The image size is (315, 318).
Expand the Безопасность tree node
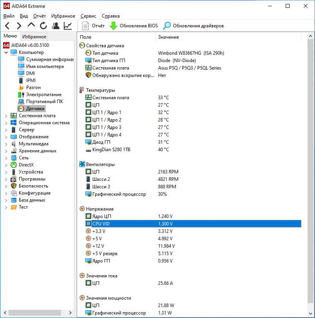coord(6,186)
